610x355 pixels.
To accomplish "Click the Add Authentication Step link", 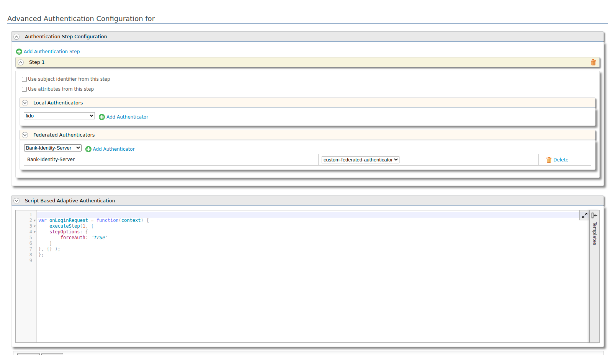I will tap(52, 52).
